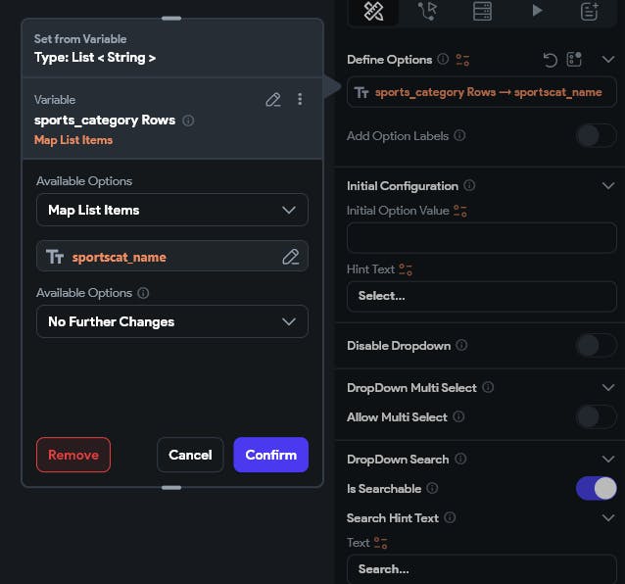The image size is (625, 584).
Task: Set Hint Text from variable icon
Action: [x=406, y=269]
